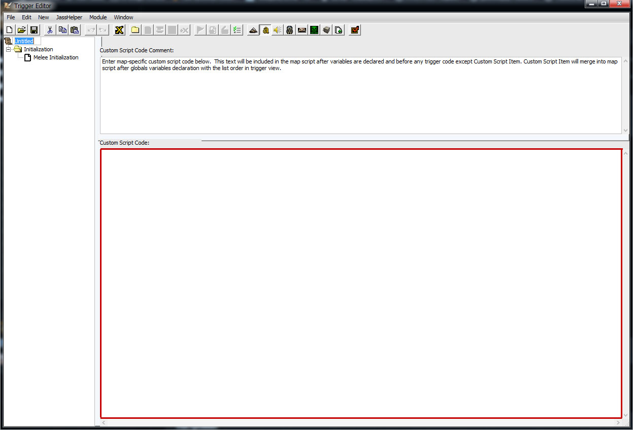Screen dimensions: 633x430
Task: Click the script editor scroll right arrow
Action: pos(618,422)
